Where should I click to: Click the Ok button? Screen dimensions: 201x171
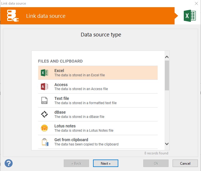[x=156, y=163]
